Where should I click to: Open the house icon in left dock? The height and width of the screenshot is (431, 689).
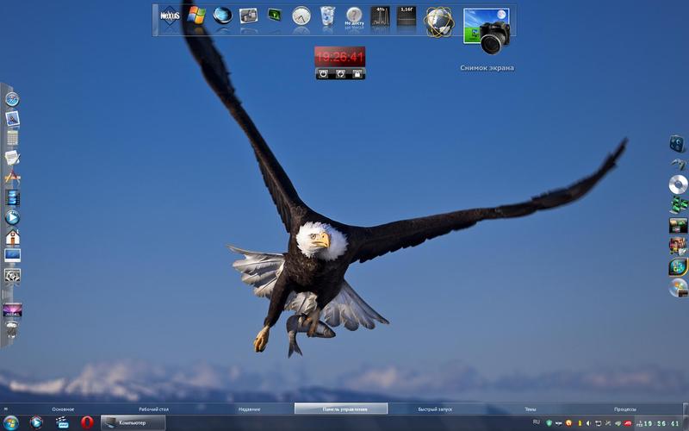click(x=12, y=237)
